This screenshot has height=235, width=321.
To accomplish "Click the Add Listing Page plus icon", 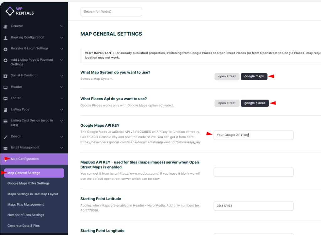I will coord(6,60).
